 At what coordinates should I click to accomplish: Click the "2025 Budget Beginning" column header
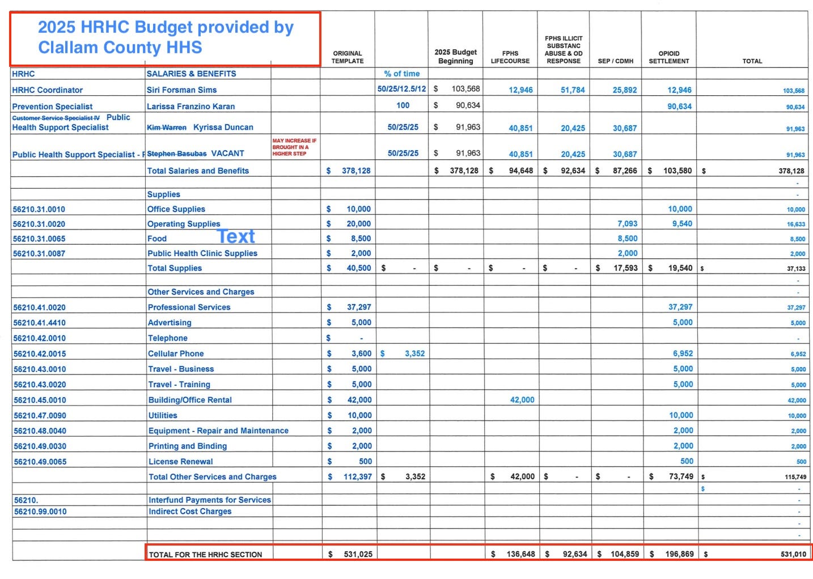point(456,57)
